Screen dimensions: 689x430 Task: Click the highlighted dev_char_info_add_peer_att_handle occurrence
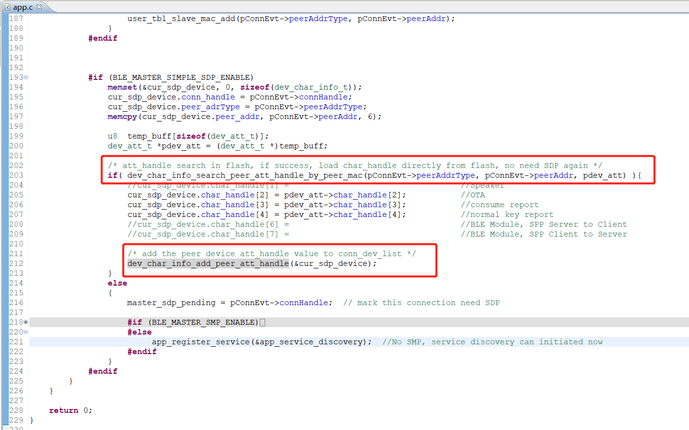point(208,263)
